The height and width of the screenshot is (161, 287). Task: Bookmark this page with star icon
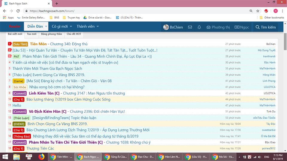point(258,11)
